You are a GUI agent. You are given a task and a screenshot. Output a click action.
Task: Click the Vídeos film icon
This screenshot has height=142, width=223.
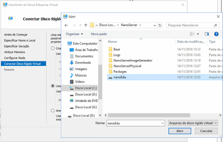pyautogui.click(x=71, y=82)
